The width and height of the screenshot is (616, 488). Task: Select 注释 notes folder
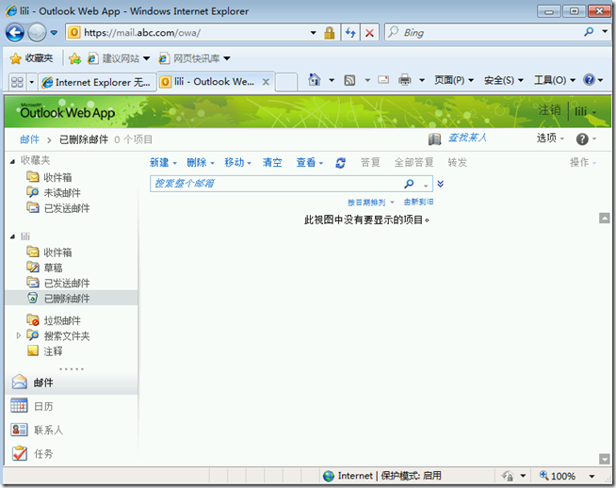tap(44, 350)
